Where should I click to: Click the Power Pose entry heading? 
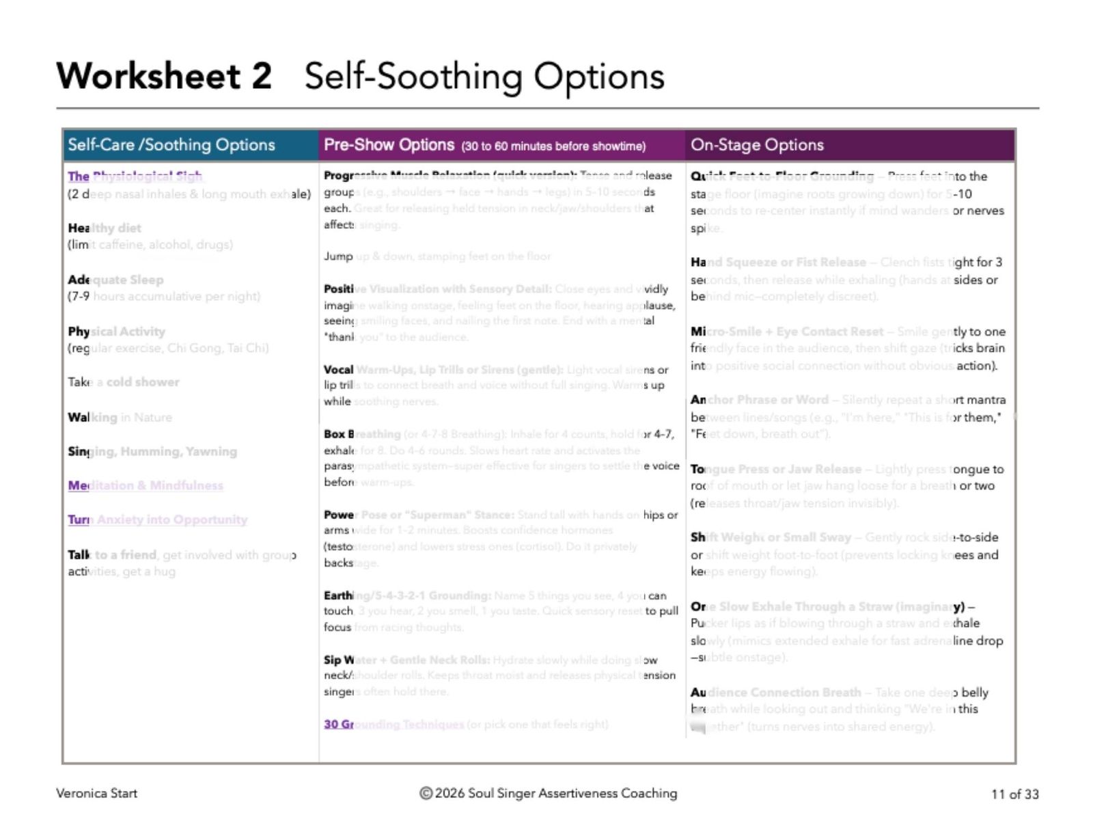point(419,515)
